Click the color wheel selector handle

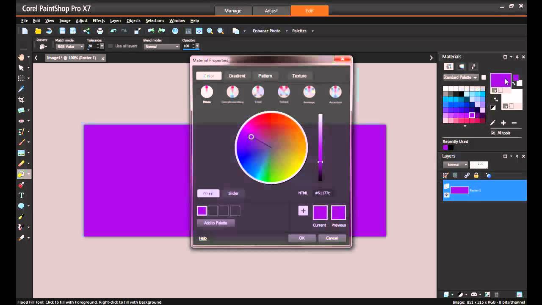[x=251, y=137]
